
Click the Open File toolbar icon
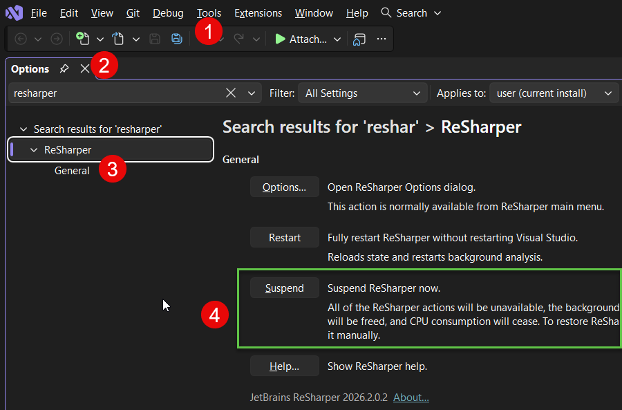117,39
